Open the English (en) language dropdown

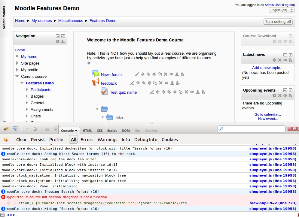pos(281,10)
